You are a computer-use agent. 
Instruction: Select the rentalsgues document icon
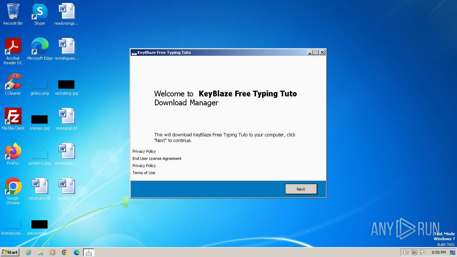[x=66, y=49]
